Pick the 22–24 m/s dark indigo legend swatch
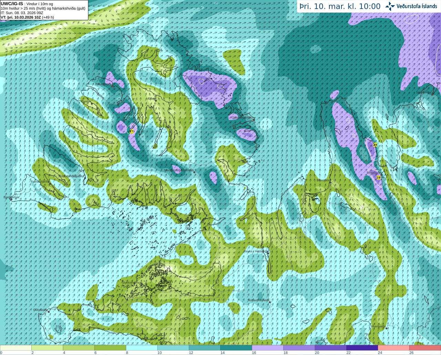The image size is (441, 355). pos(362,348)
